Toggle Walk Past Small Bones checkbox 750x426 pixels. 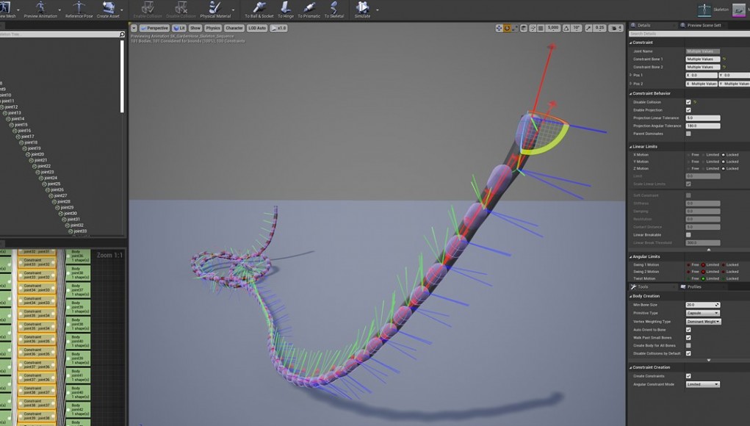point(688,338)
